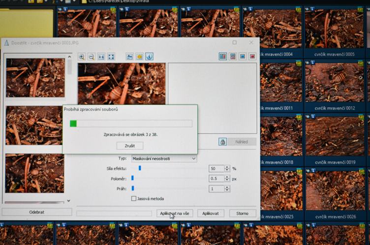Click the Storno button

[243, 214]
